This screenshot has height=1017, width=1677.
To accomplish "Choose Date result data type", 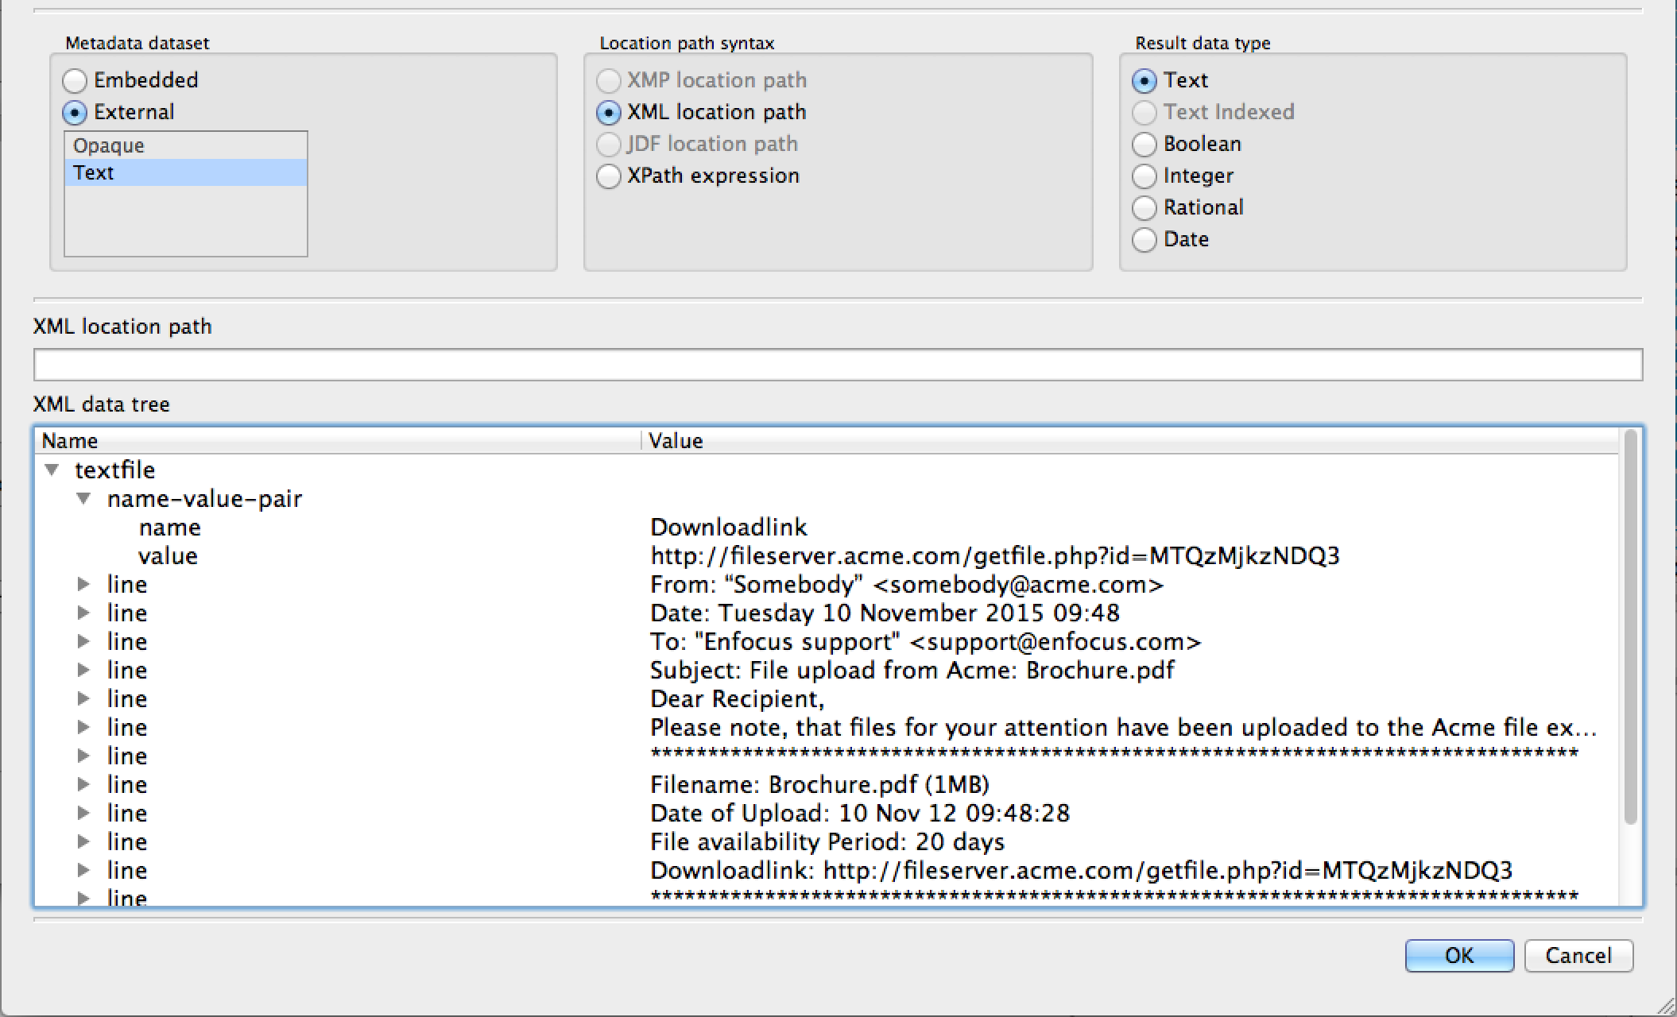I will pos(1144,240).
